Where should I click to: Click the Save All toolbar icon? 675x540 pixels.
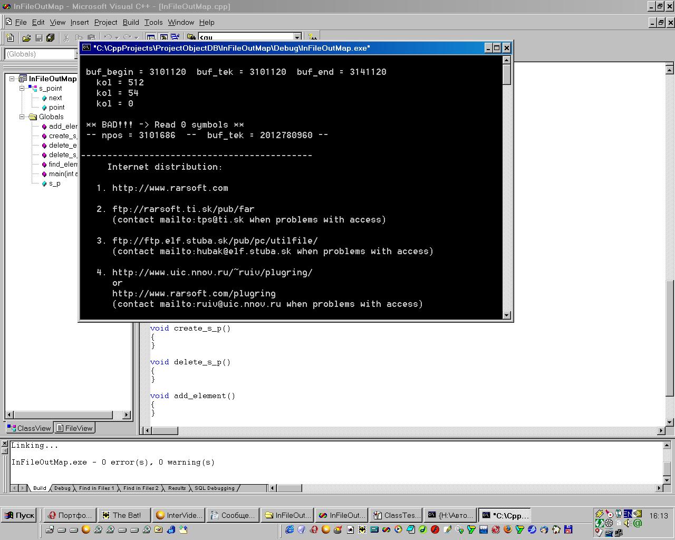pyautogui.click(x=51, y=38)
